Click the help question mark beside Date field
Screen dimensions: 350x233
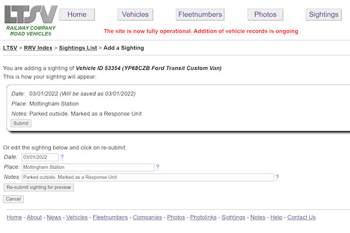[x=62, y=157]
